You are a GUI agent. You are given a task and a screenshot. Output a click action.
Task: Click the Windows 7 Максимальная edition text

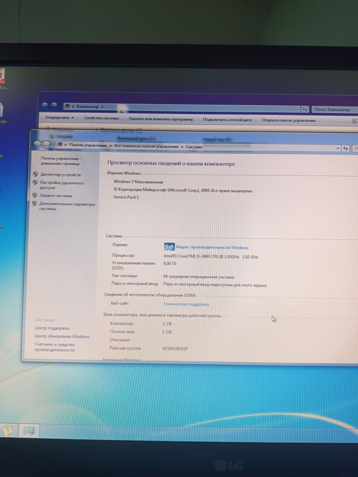click(x=138, y=182)
